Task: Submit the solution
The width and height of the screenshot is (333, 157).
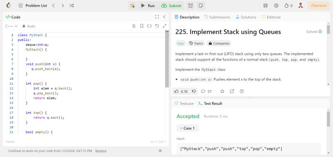Action: [x=171, y=6]
